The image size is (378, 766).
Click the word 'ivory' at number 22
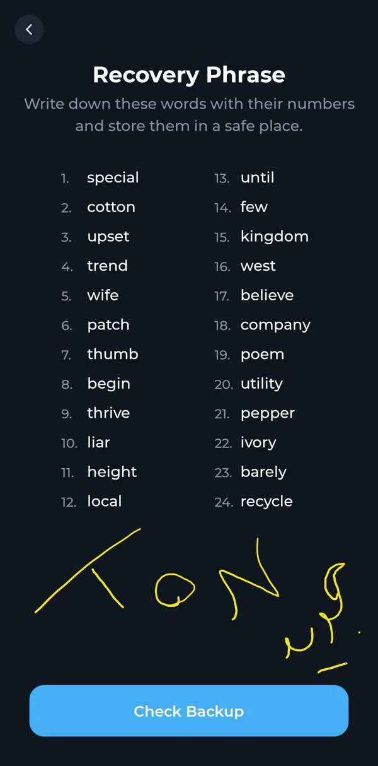[258, 443]
